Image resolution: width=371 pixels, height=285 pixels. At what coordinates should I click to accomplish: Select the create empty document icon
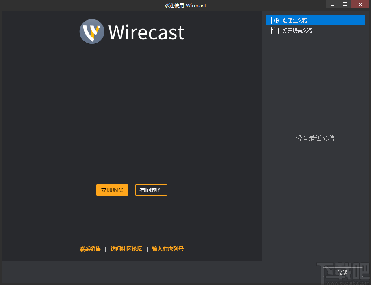coord(275,20)
